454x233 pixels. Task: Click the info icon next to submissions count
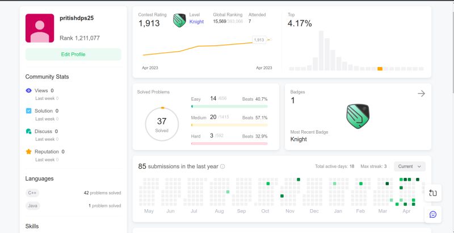(222, 167)
